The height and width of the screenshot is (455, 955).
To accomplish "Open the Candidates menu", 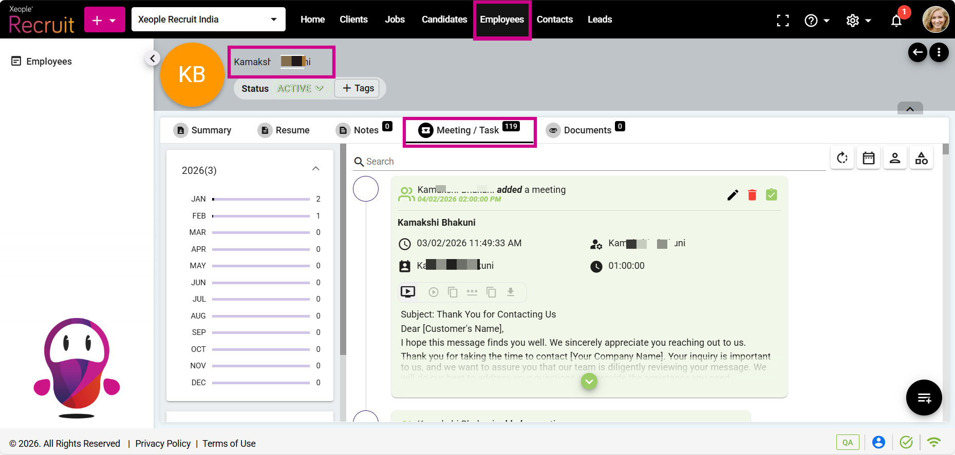I will coord(444,19).
